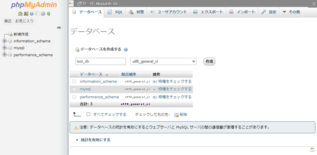Open MariaDB documentation page icon in sidebar

coord(37,14)
